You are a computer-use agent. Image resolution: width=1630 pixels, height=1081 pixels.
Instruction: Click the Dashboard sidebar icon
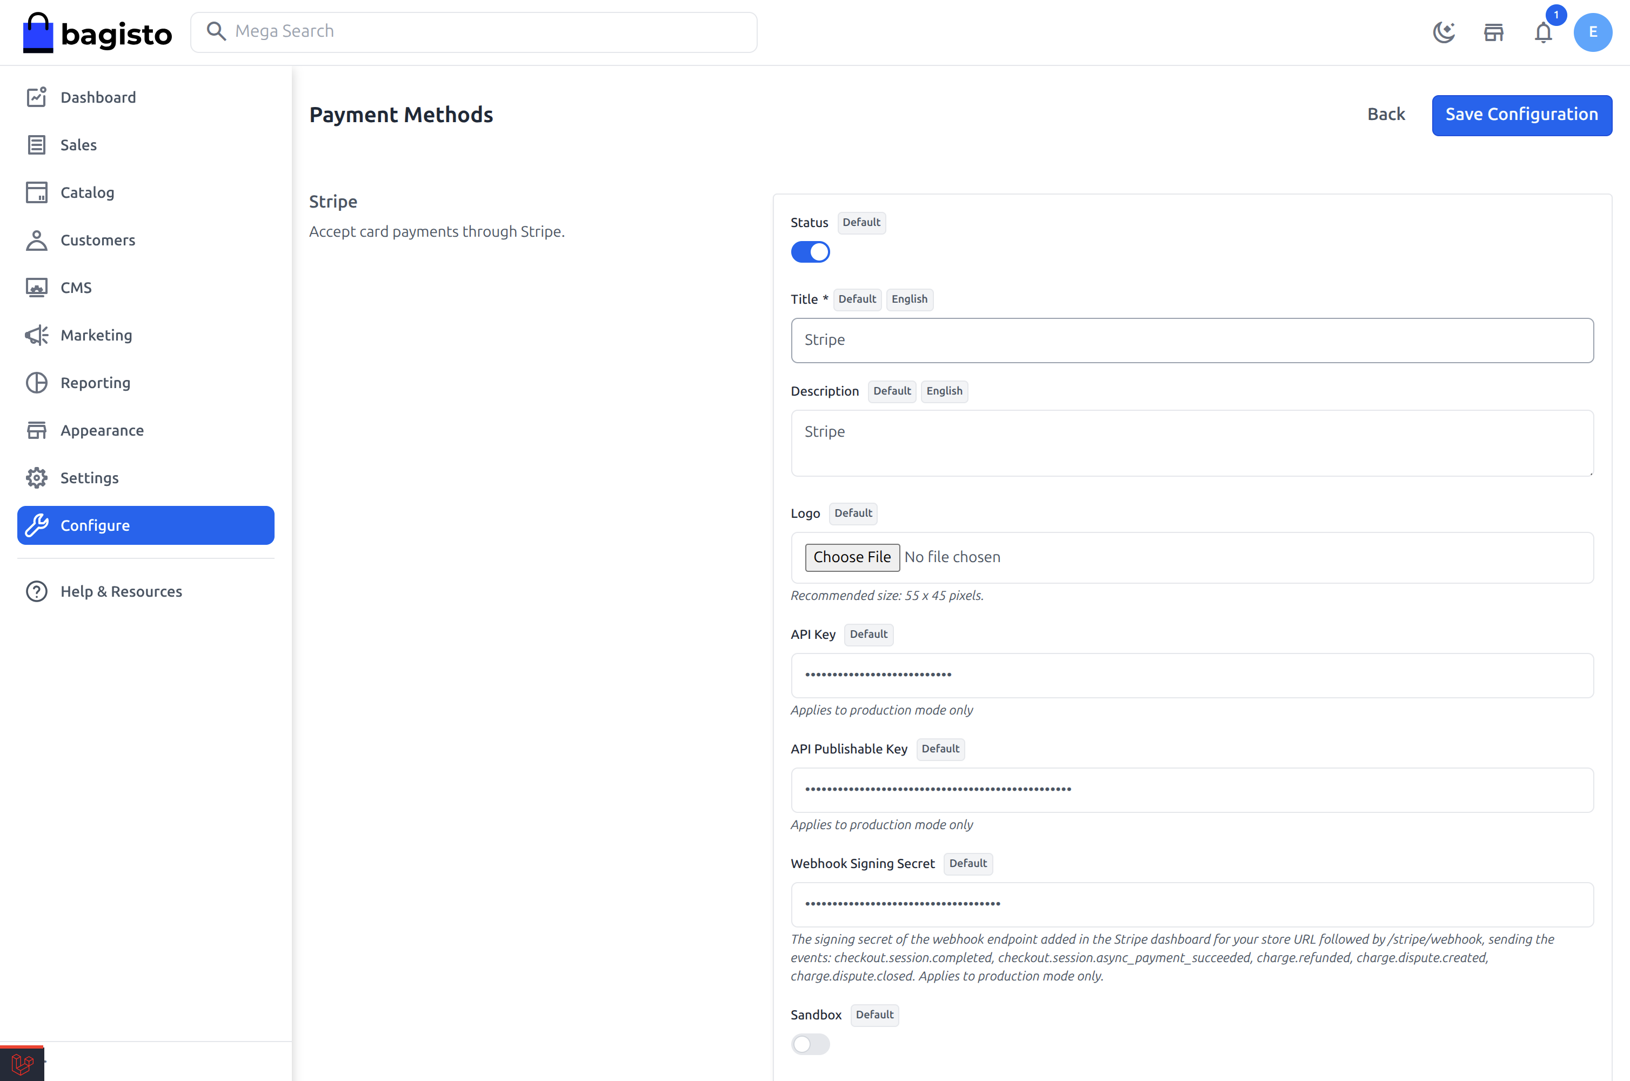pos(37,97)
